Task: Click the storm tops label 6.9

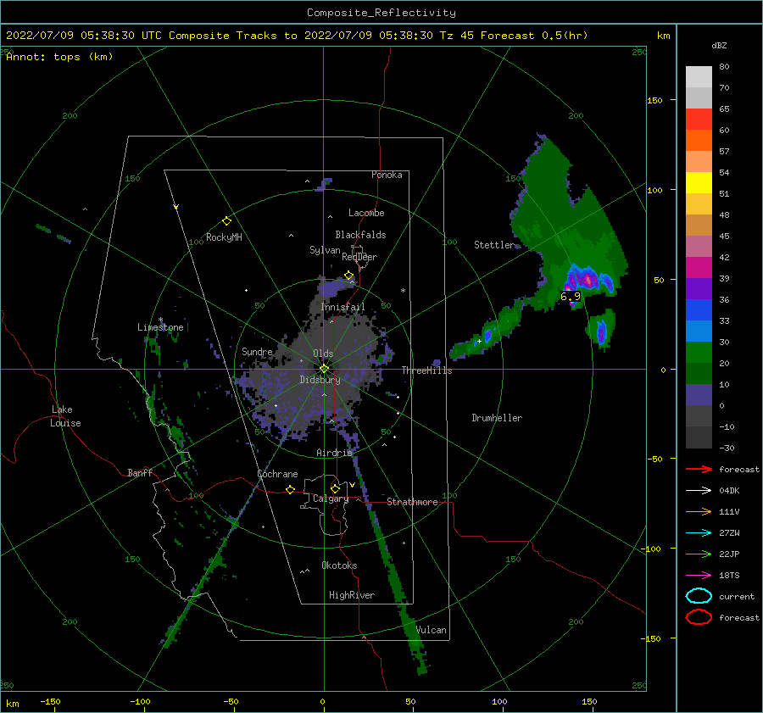Action: [x=571, y=297]
